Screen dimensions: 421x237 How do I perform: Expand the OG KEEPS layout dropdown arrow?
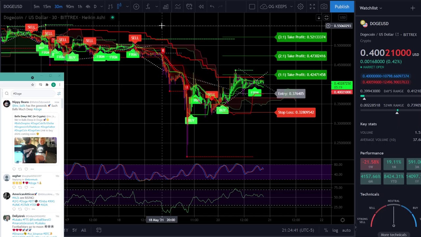point(291,7)
